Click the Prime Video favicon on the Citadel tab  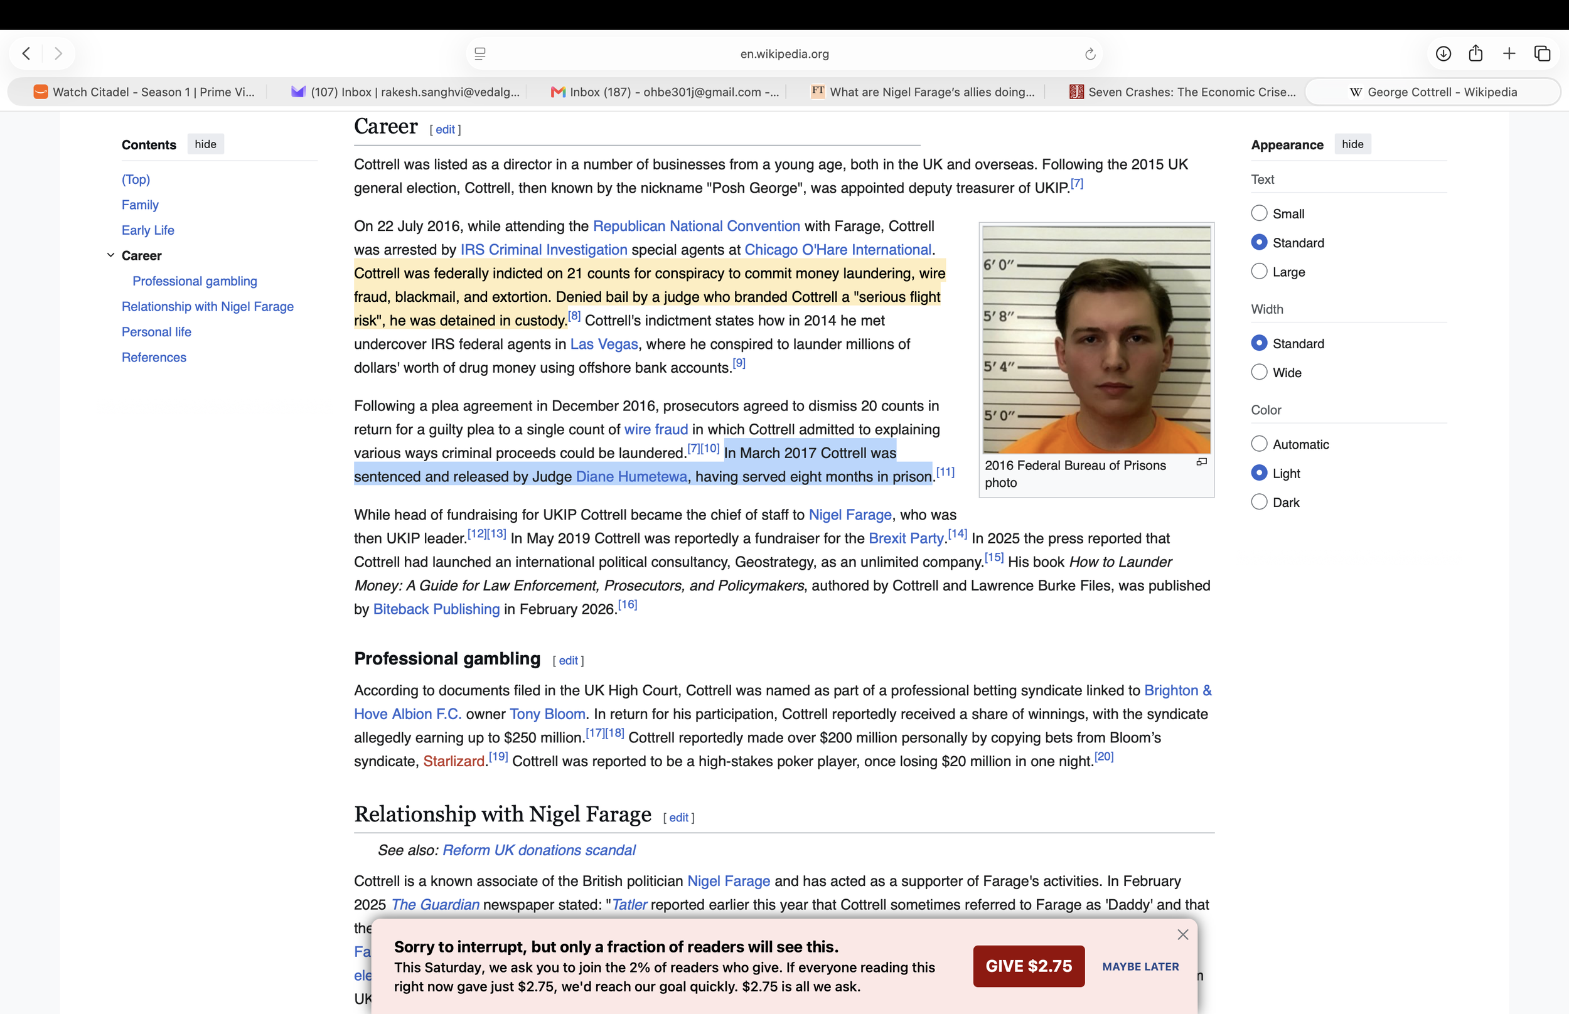pos(41,92)
